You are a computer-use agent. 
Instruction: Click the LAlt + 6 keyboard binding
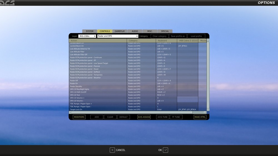(166, 46)
